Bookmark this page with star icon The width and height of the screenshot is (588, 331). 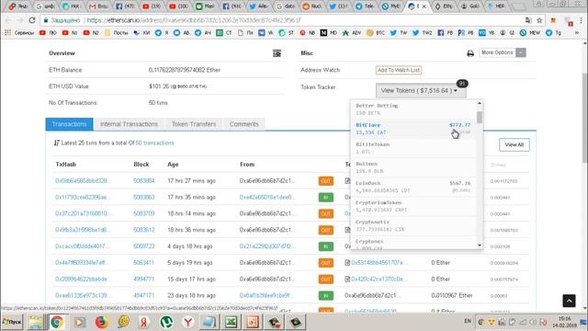coord(539,20)
